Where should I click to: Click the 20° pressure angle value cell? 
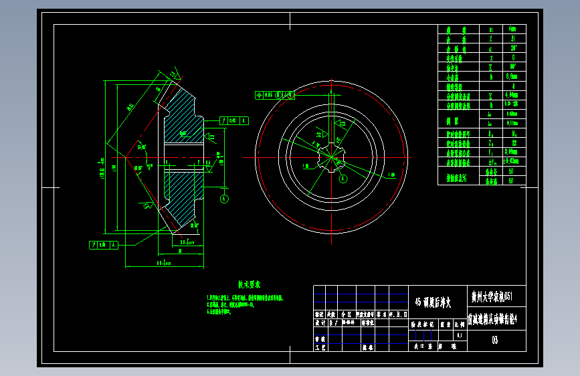point(514,48)
